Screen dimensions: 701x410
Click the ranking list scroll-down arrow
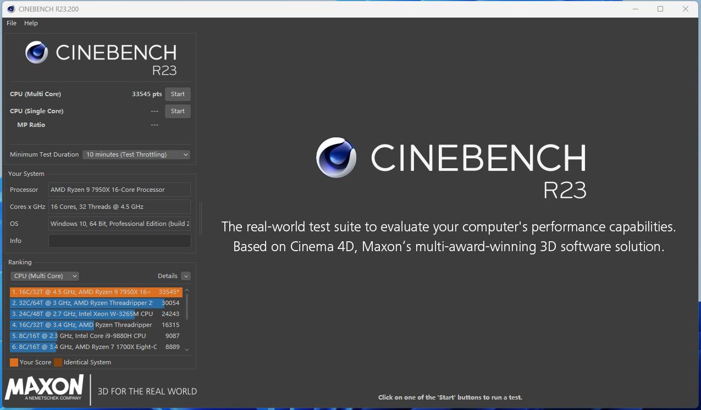click(x=187, y=349)
